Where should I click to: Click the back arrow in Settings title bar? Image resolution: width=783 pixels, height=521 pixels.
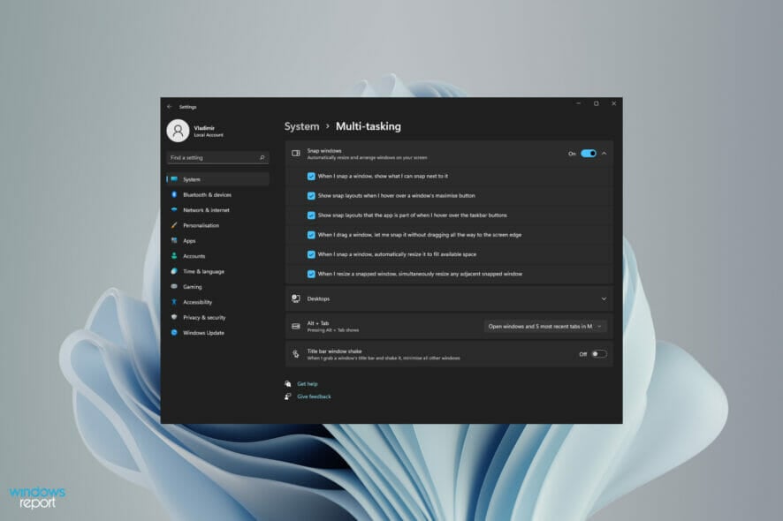pyautogui.click(x=170, y=106)
